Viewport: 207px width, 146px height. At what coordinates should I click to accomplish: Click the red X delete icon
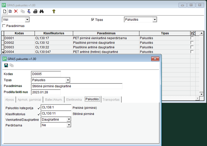16,11
